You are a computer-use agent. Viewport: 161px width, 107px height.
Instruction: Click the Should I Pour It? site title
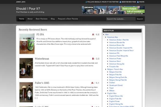pyautogui.click(x=28, y=9)
